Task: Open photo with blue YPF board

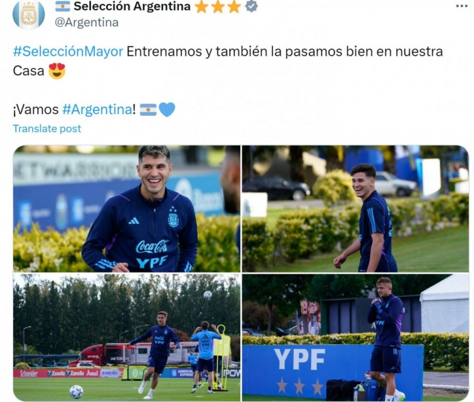Action: (355, 338)
